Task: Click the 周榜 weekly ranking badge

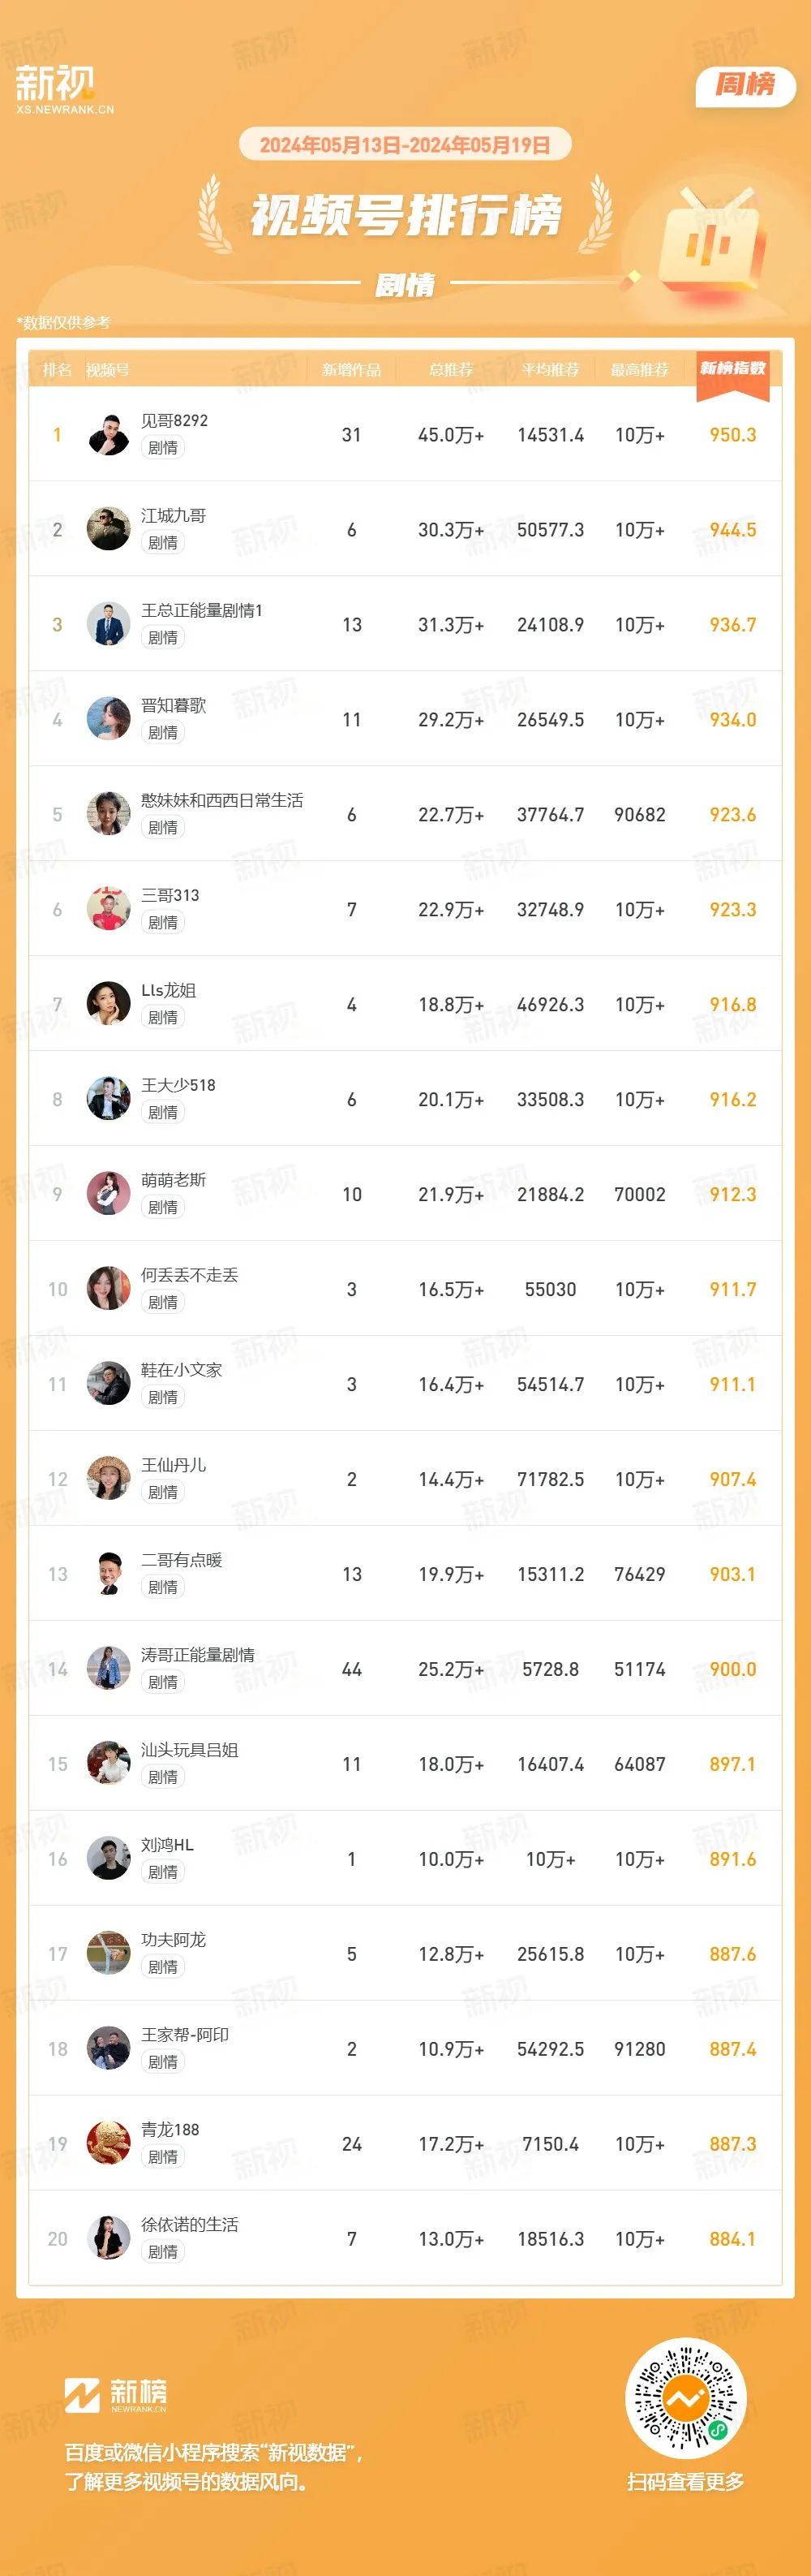Action: point(745,85)
